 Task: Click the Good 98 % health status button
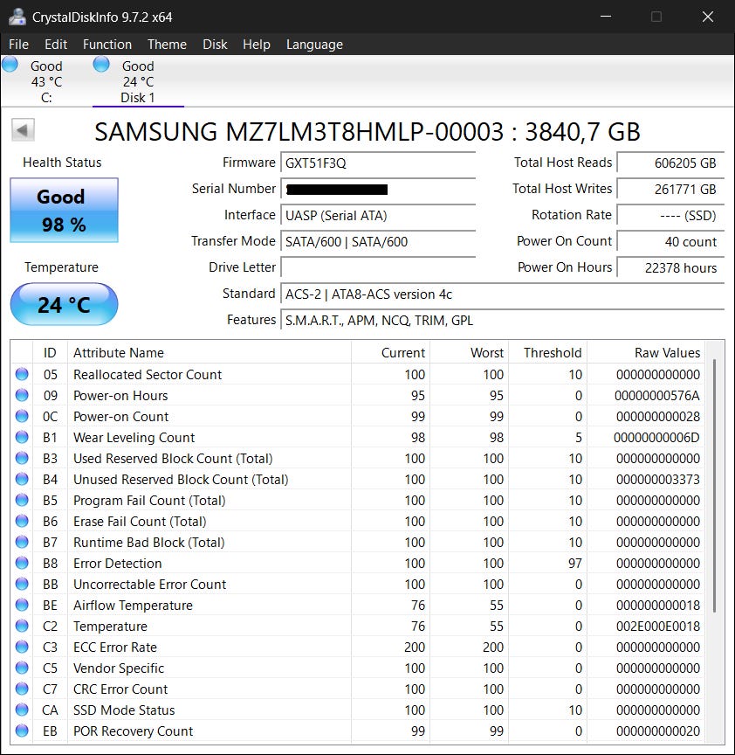coord(64,211)
